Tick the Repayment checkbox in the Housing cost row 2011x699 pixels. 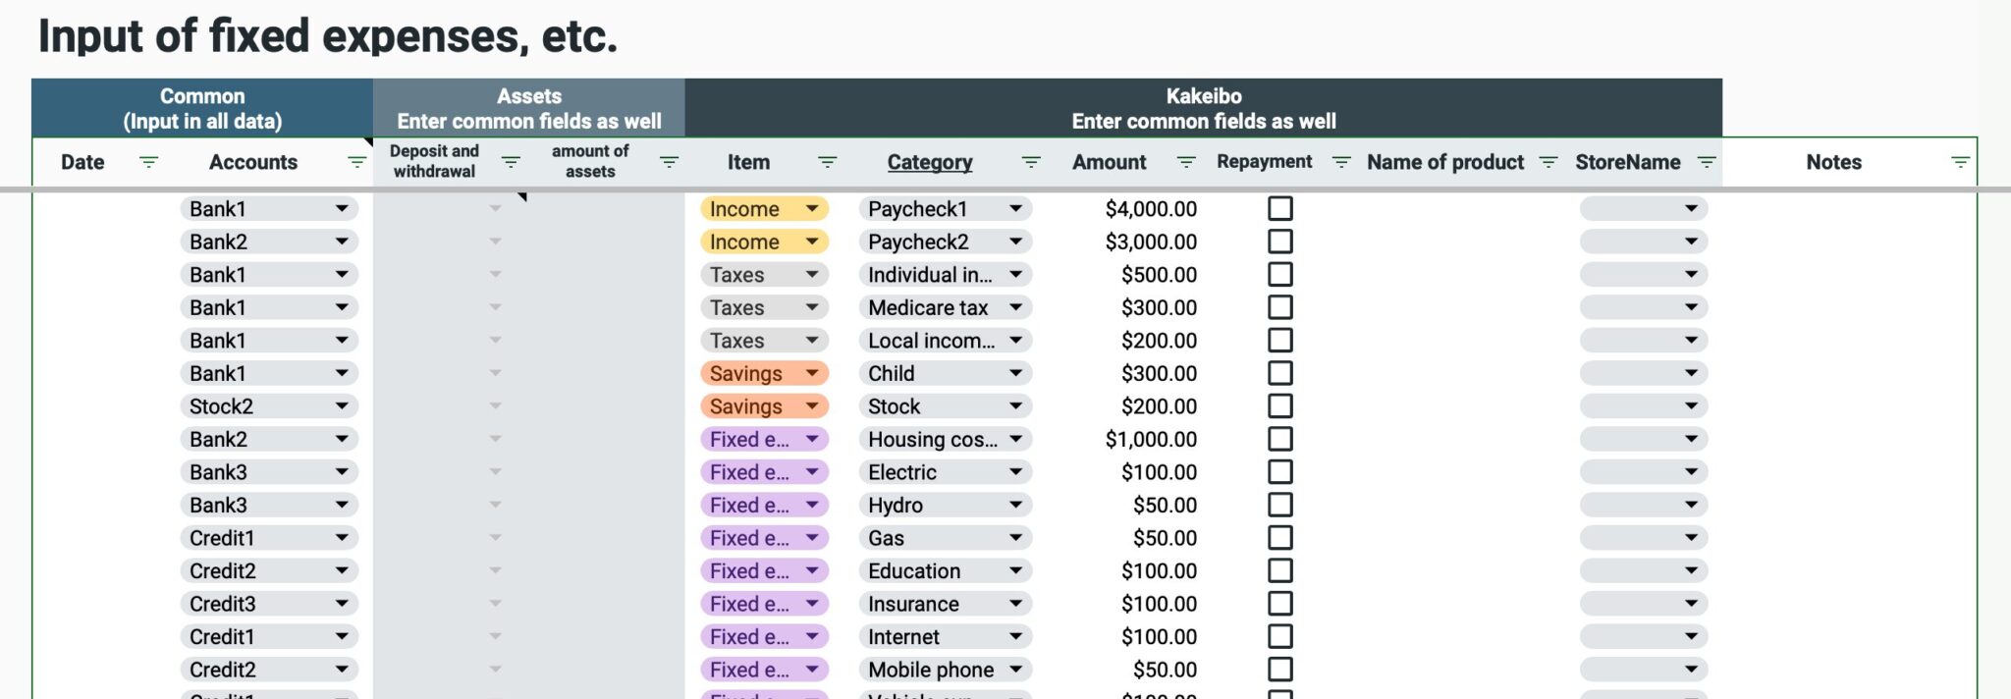[1279, 439]
